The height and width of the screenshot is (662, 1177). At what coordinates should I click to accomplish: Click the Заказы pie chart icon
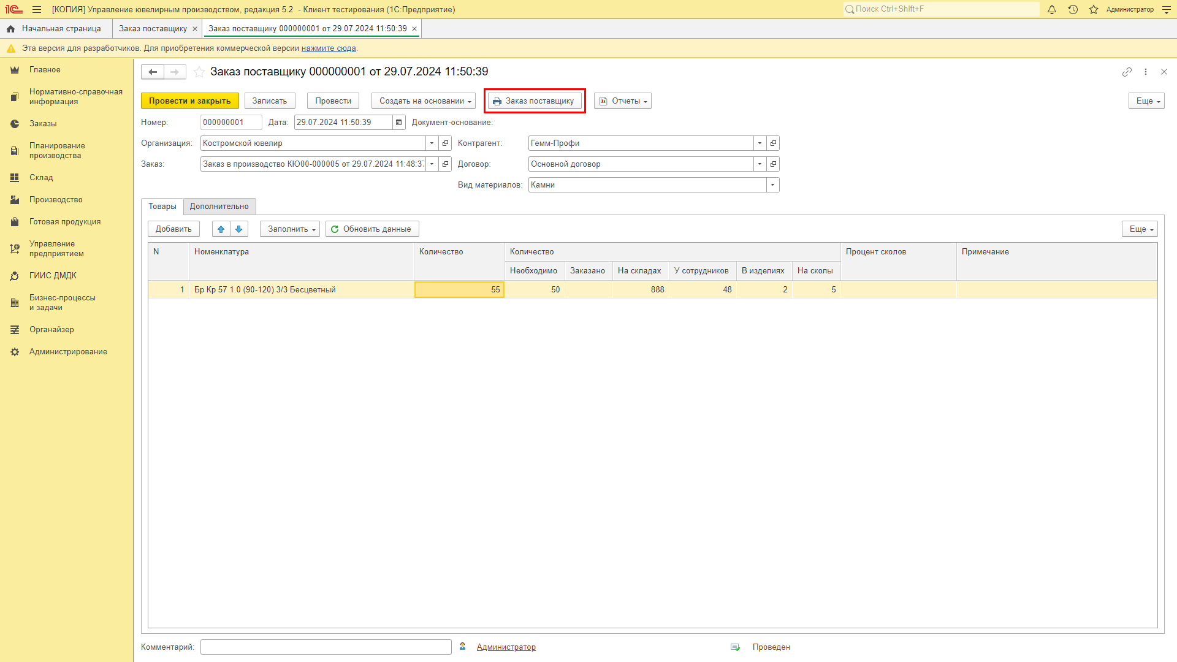[15, 124]
